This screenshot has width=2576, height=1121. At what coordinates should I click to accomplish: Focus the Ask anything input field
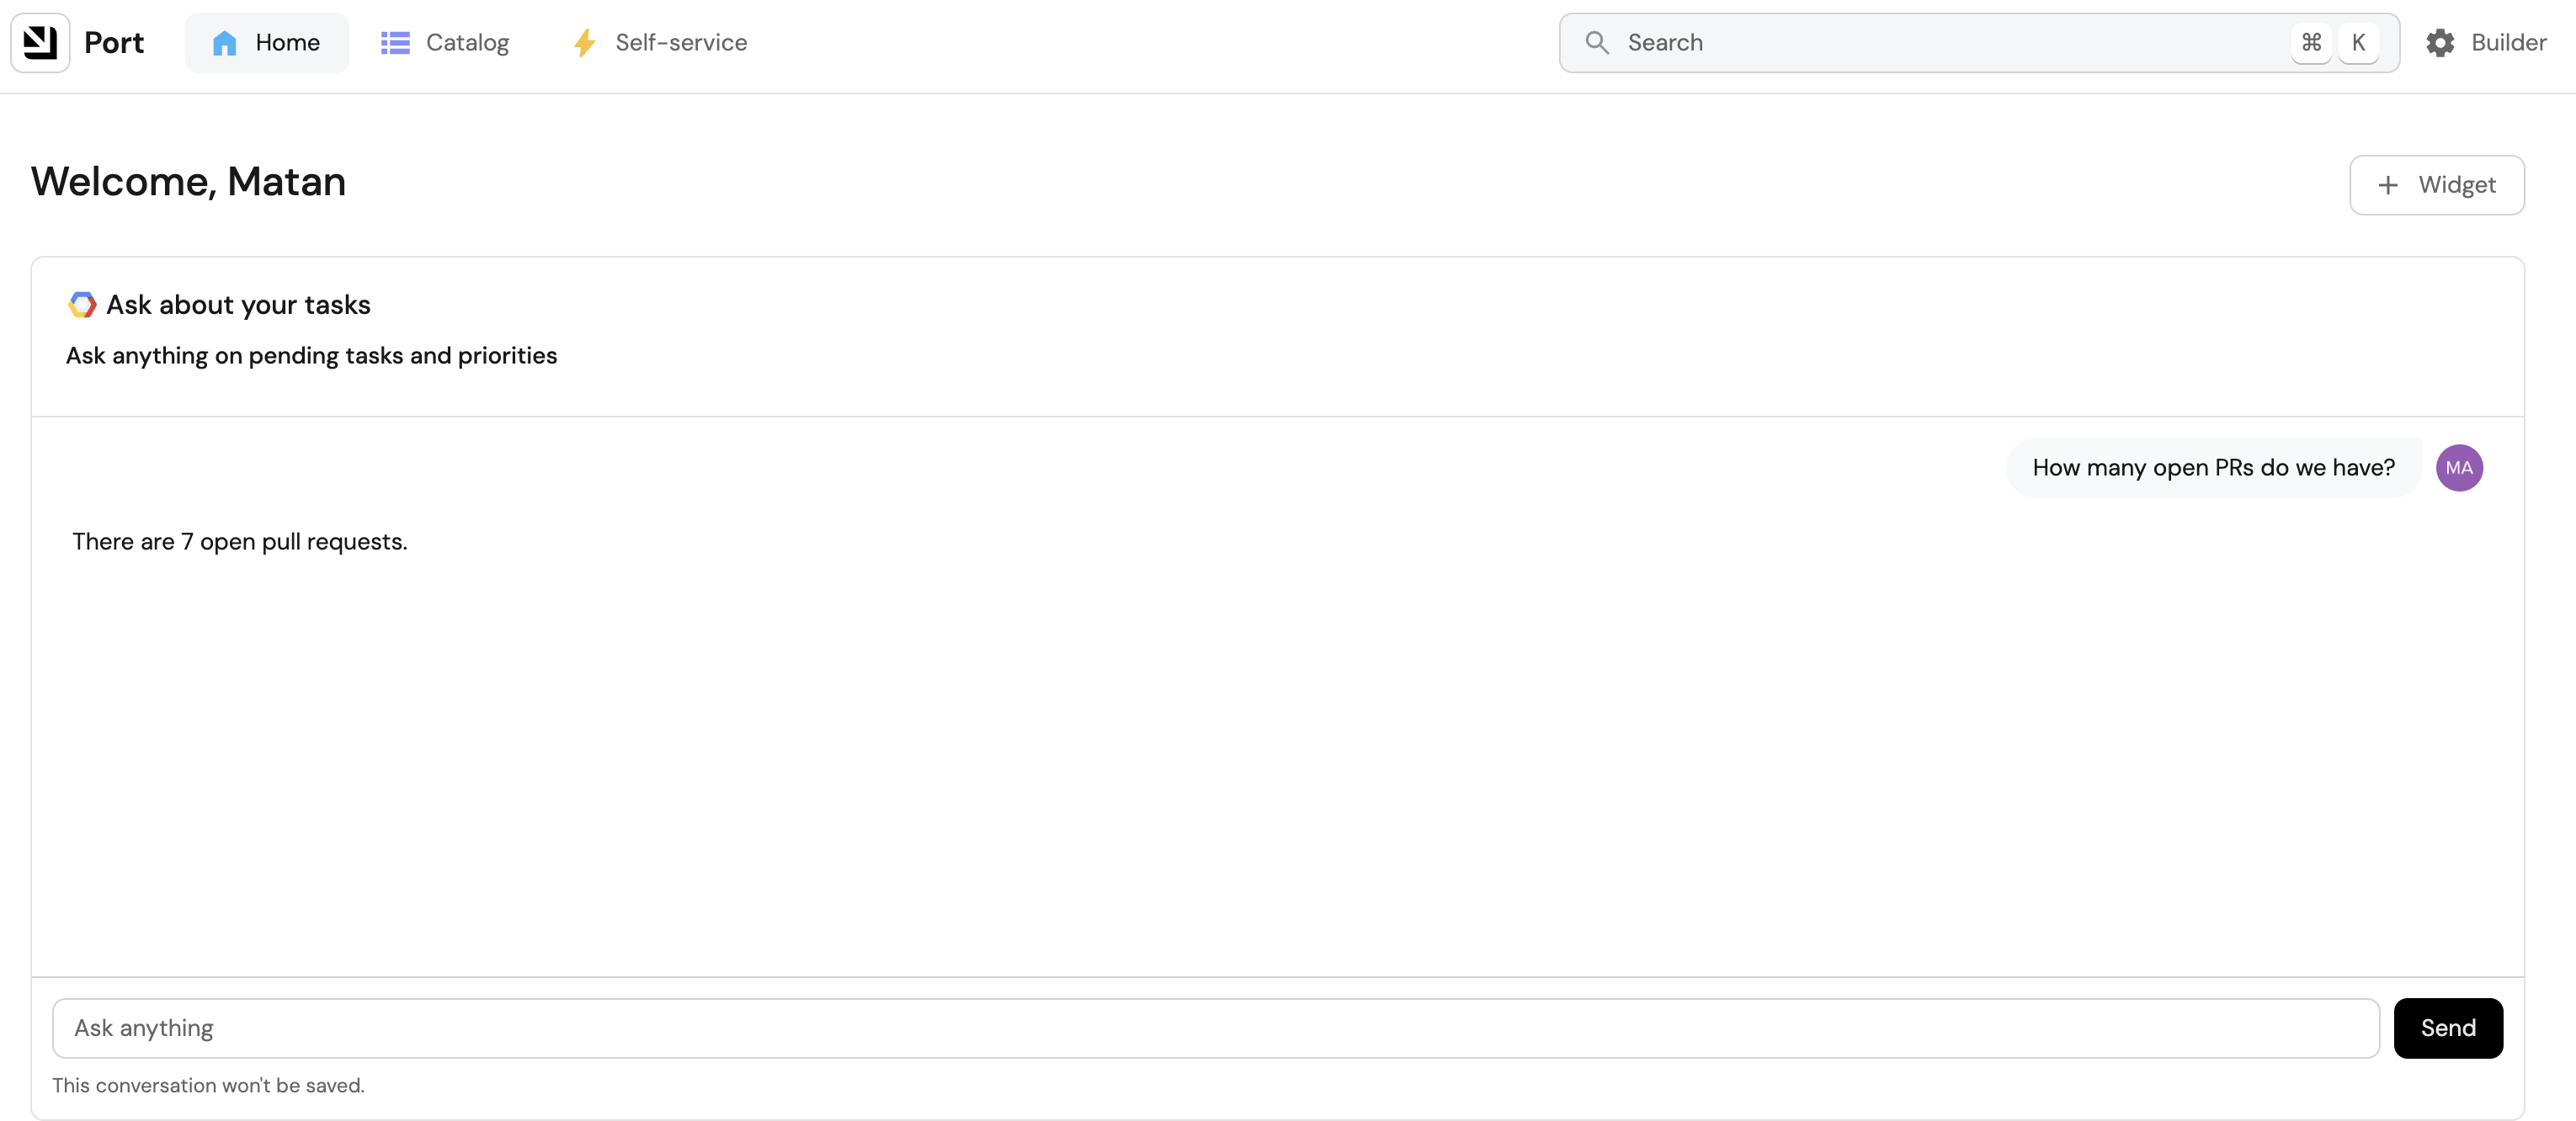pos(1214,1028)
